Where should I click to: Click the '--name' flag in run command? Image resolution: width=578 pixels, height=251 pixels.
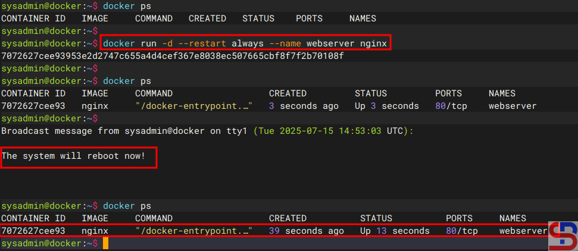[285, 43]
